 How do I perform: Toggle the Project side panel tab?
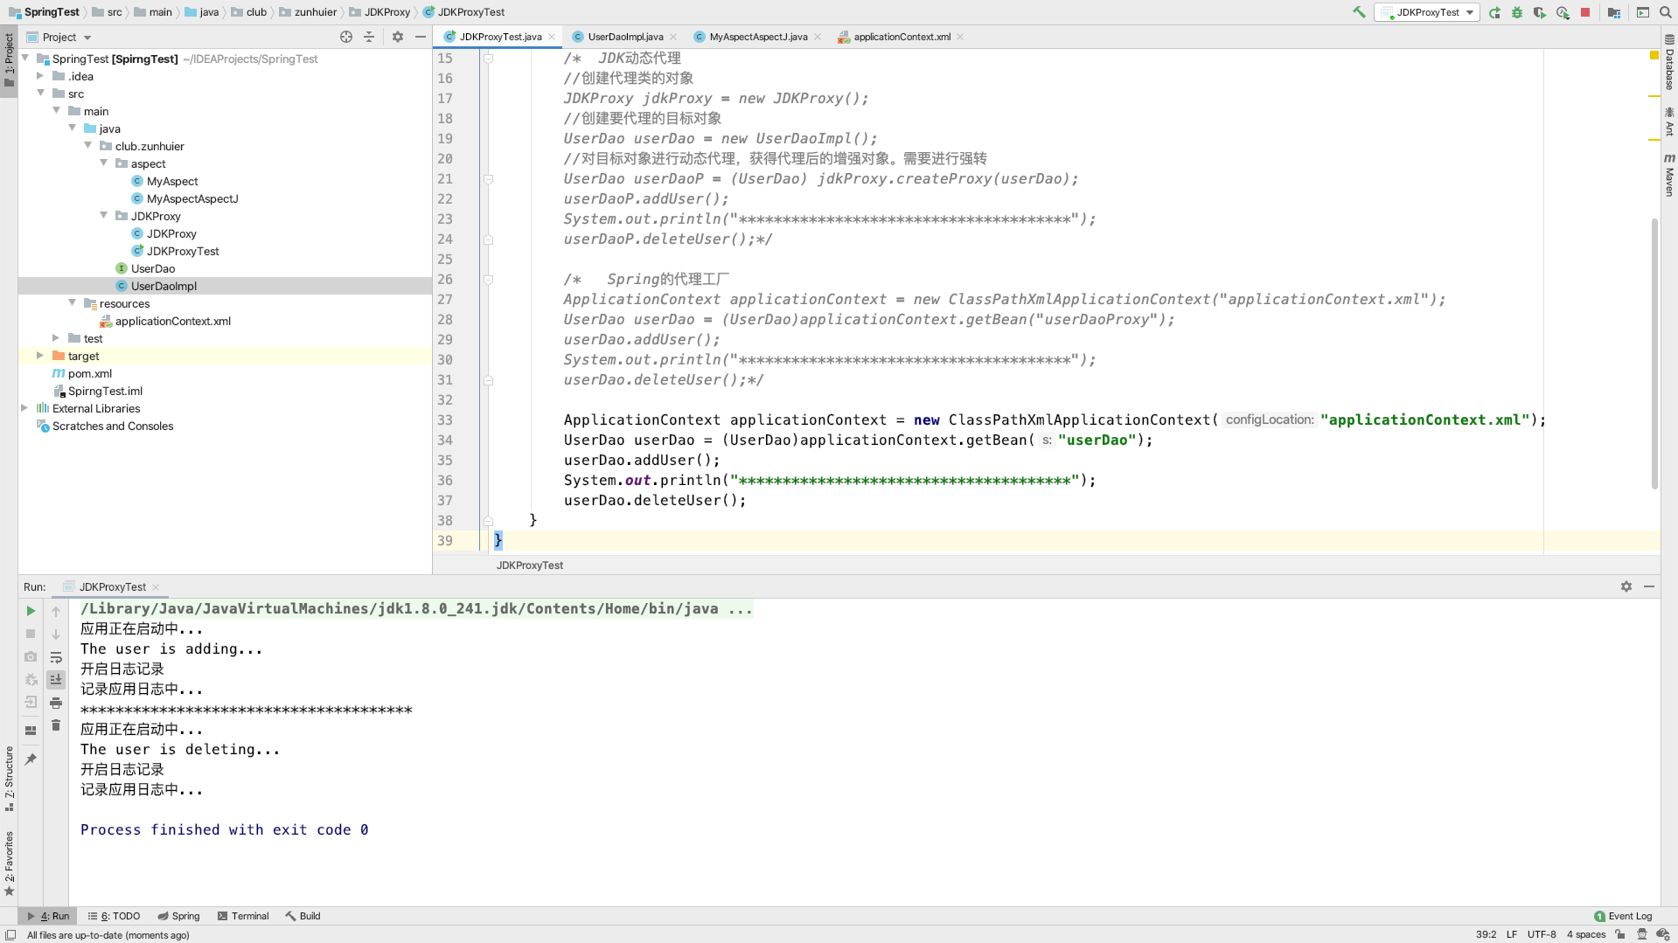point(9,60)
